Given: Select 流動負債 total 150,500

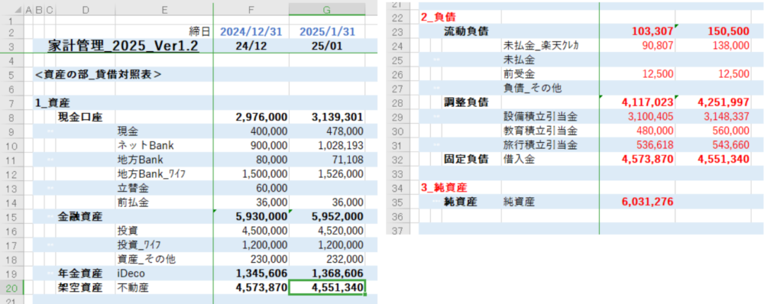Looking at the screenshot, I should 713,31.
